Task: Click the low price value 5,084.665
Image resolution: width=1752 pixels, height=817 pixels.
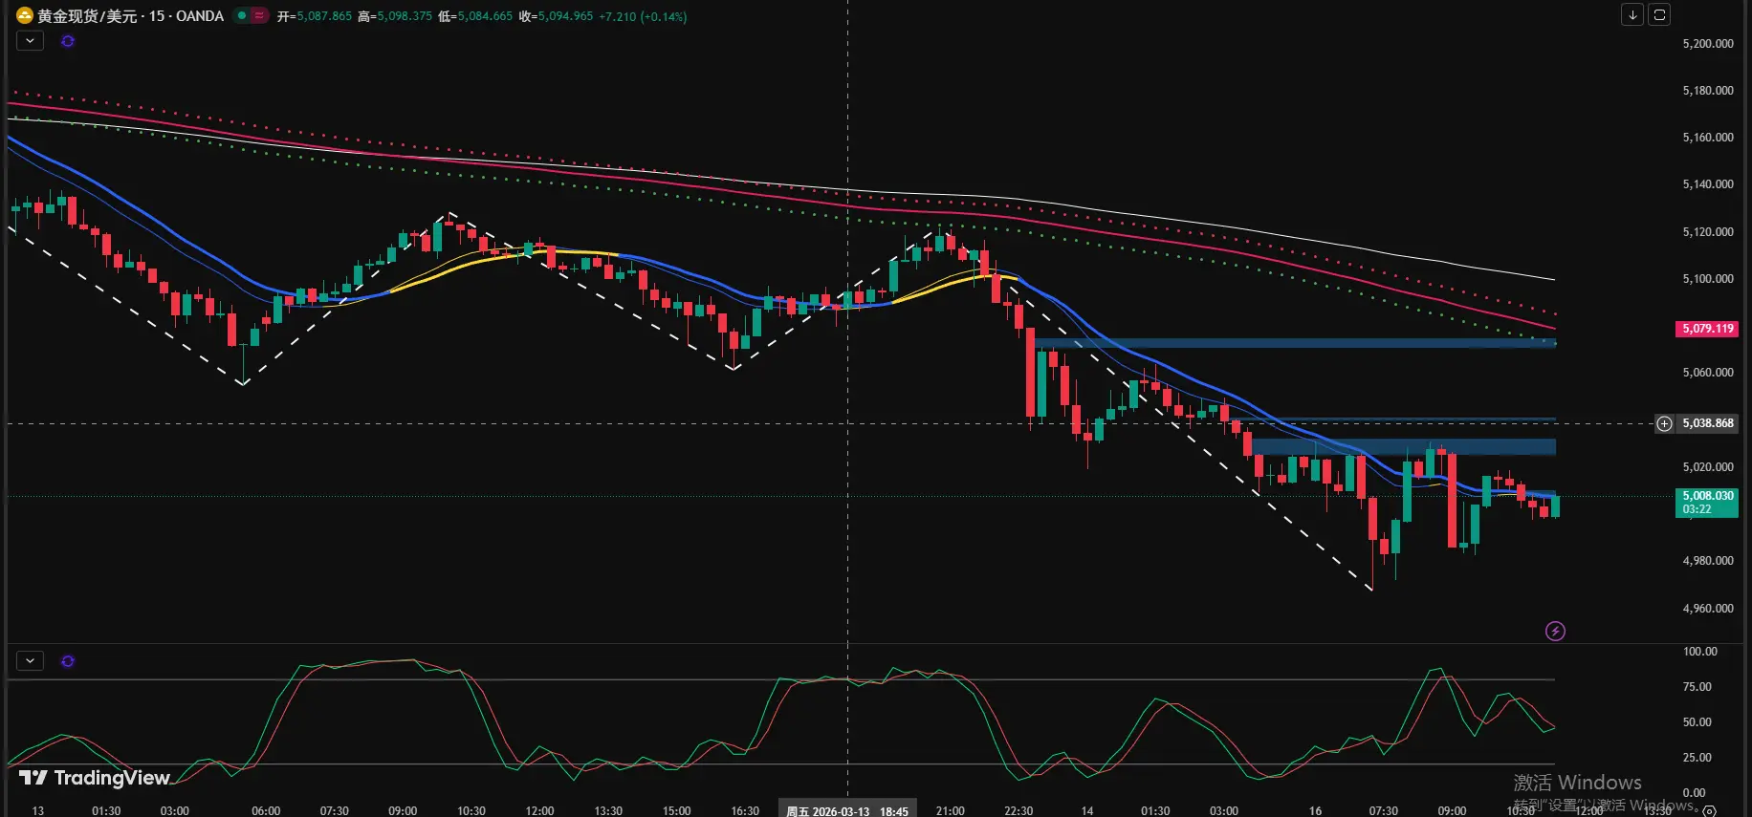Action: (x=485, y=16)
